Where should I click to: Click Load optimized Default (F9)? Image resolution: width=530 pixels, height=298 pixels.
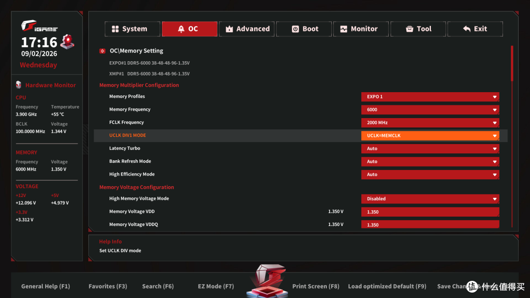(x=387, y=286)
